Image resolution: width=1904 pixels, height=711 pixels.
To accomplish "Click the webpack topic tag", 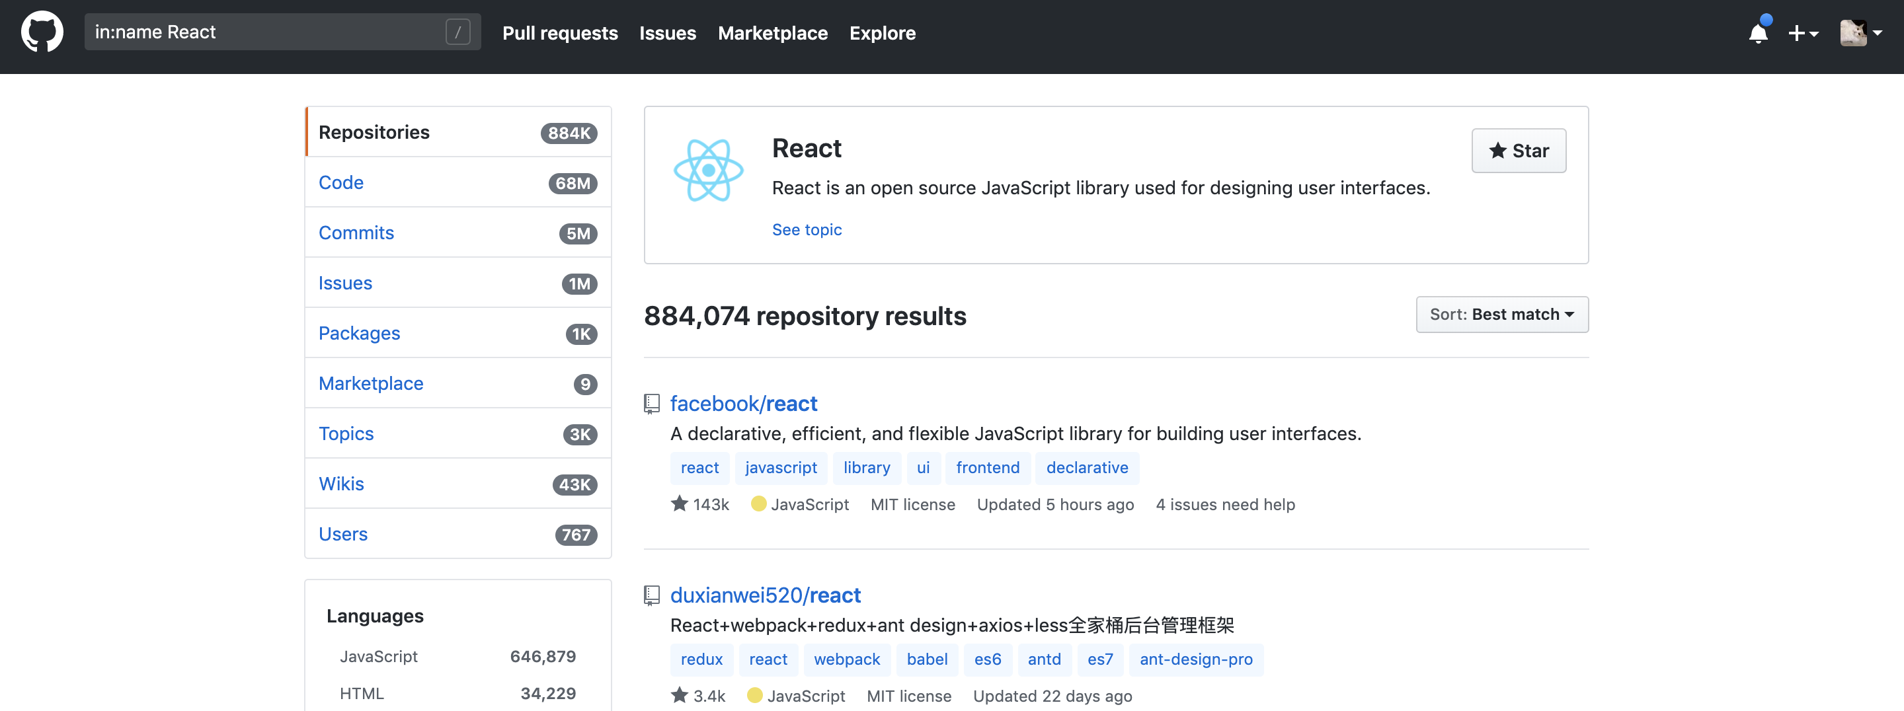I will pos(846,659).
